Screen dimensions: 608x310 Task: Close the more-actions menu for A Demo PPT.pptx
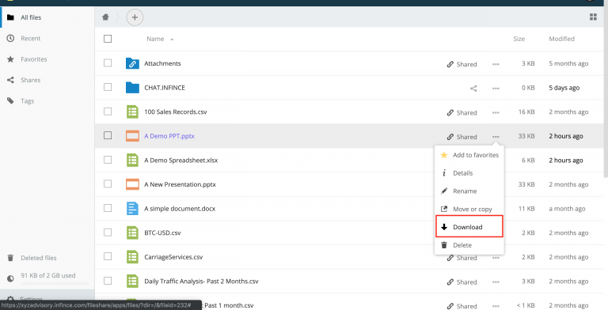(496, 137)
